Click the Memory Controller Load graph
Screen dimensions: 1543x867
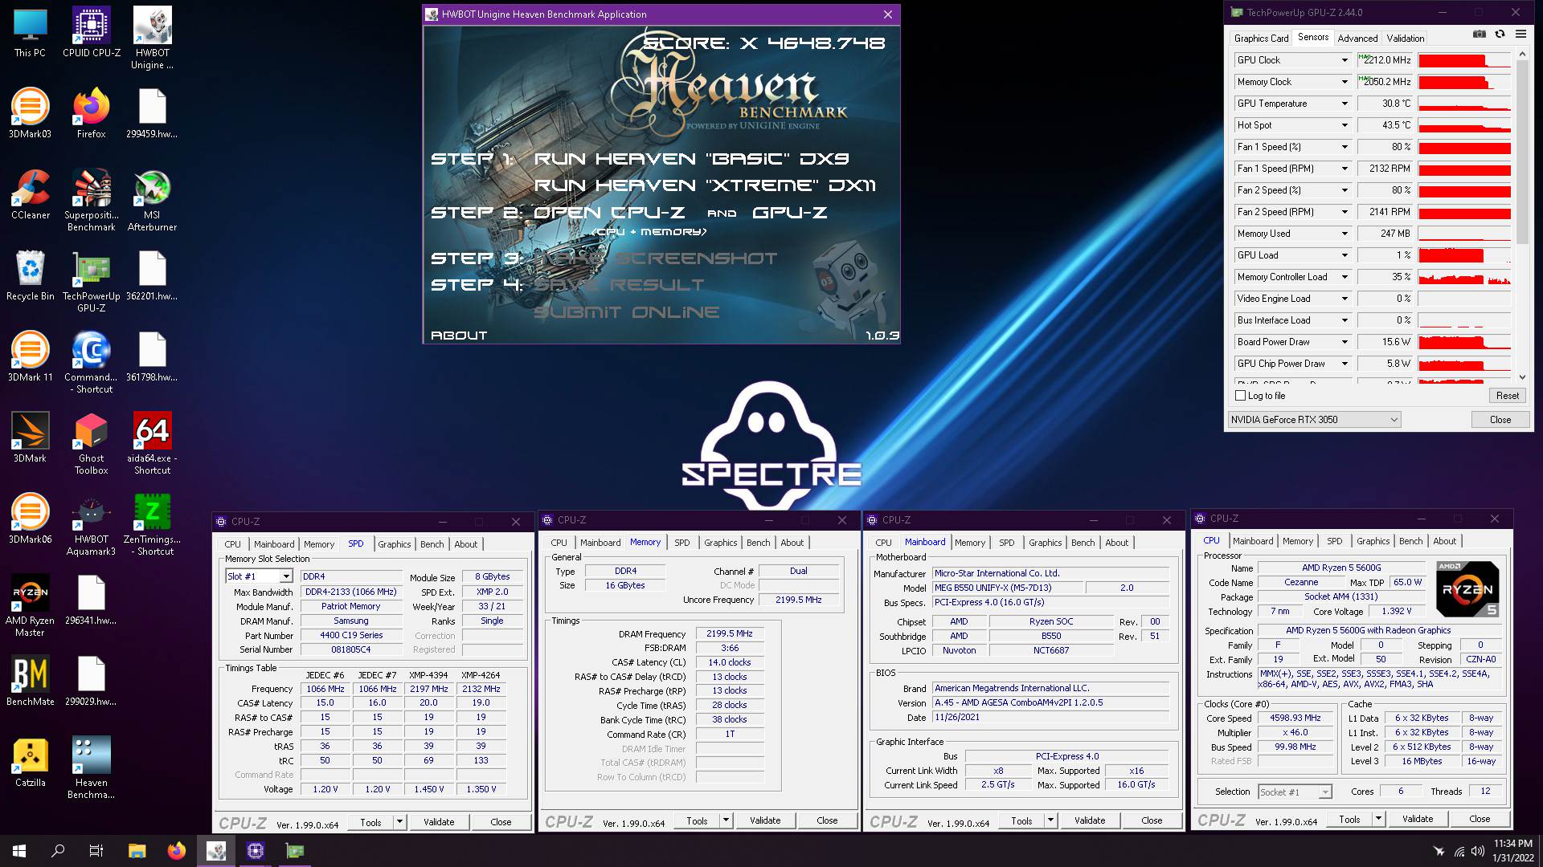(x=1464, y=277)
